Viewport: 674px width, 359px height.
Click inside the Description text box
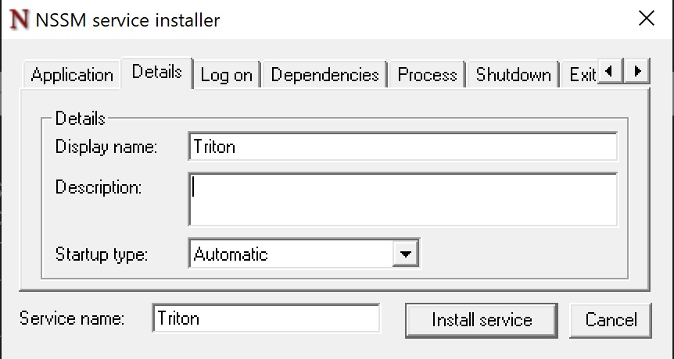click(x=403, y=199)
